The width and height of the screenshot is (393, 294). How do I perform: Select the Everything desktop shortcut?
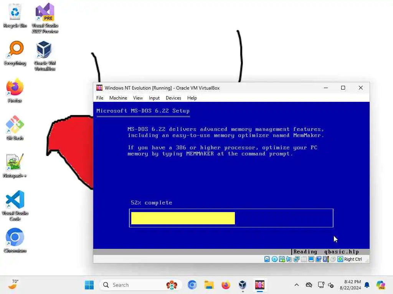coord(15,53)
